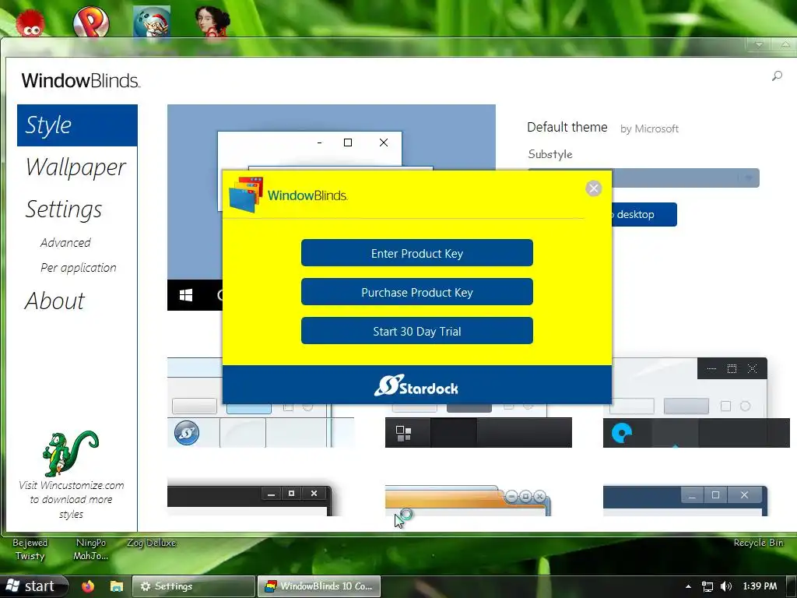Open the Santa snow globe desktop icon
This screenshot has width=797, height=598.
click(x=152, y=22)
